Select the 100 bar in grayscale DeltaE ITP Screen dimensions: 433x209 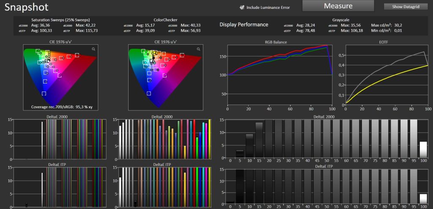pos(423,198)
